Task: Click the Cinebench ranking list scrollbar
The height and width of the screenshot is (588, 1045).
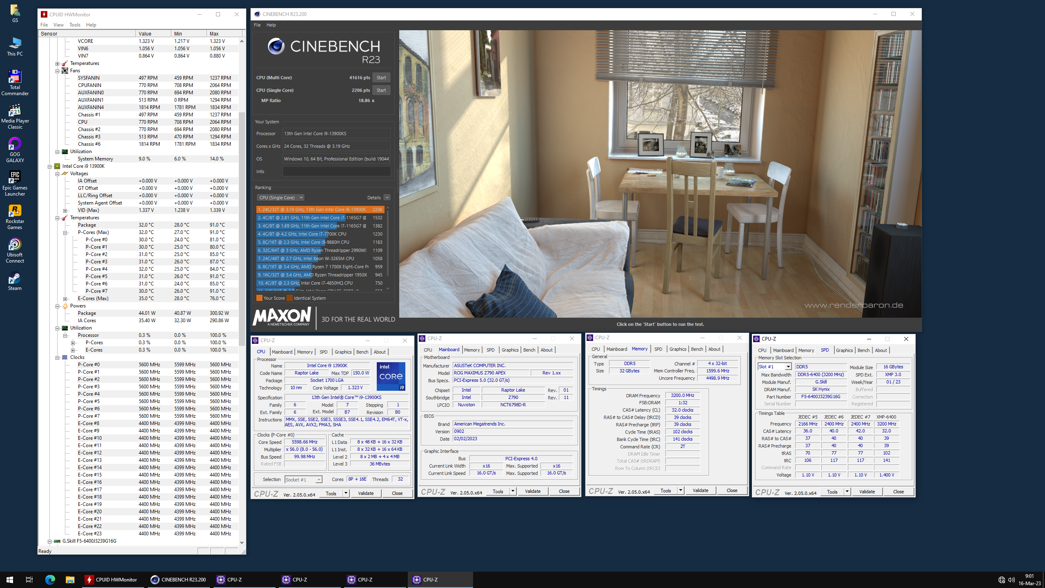Action: (388, 243)
